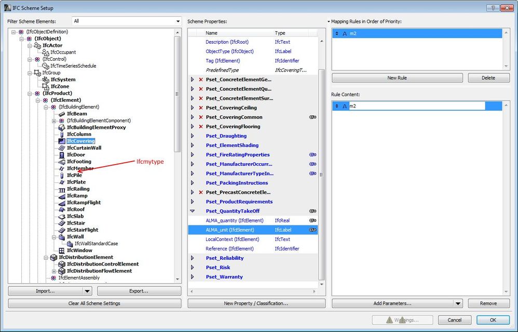The height and width of the screenshot is (332, 518).
Task: Click link icon on Pset_FireRatingProperties row
Action: [312, 155]
